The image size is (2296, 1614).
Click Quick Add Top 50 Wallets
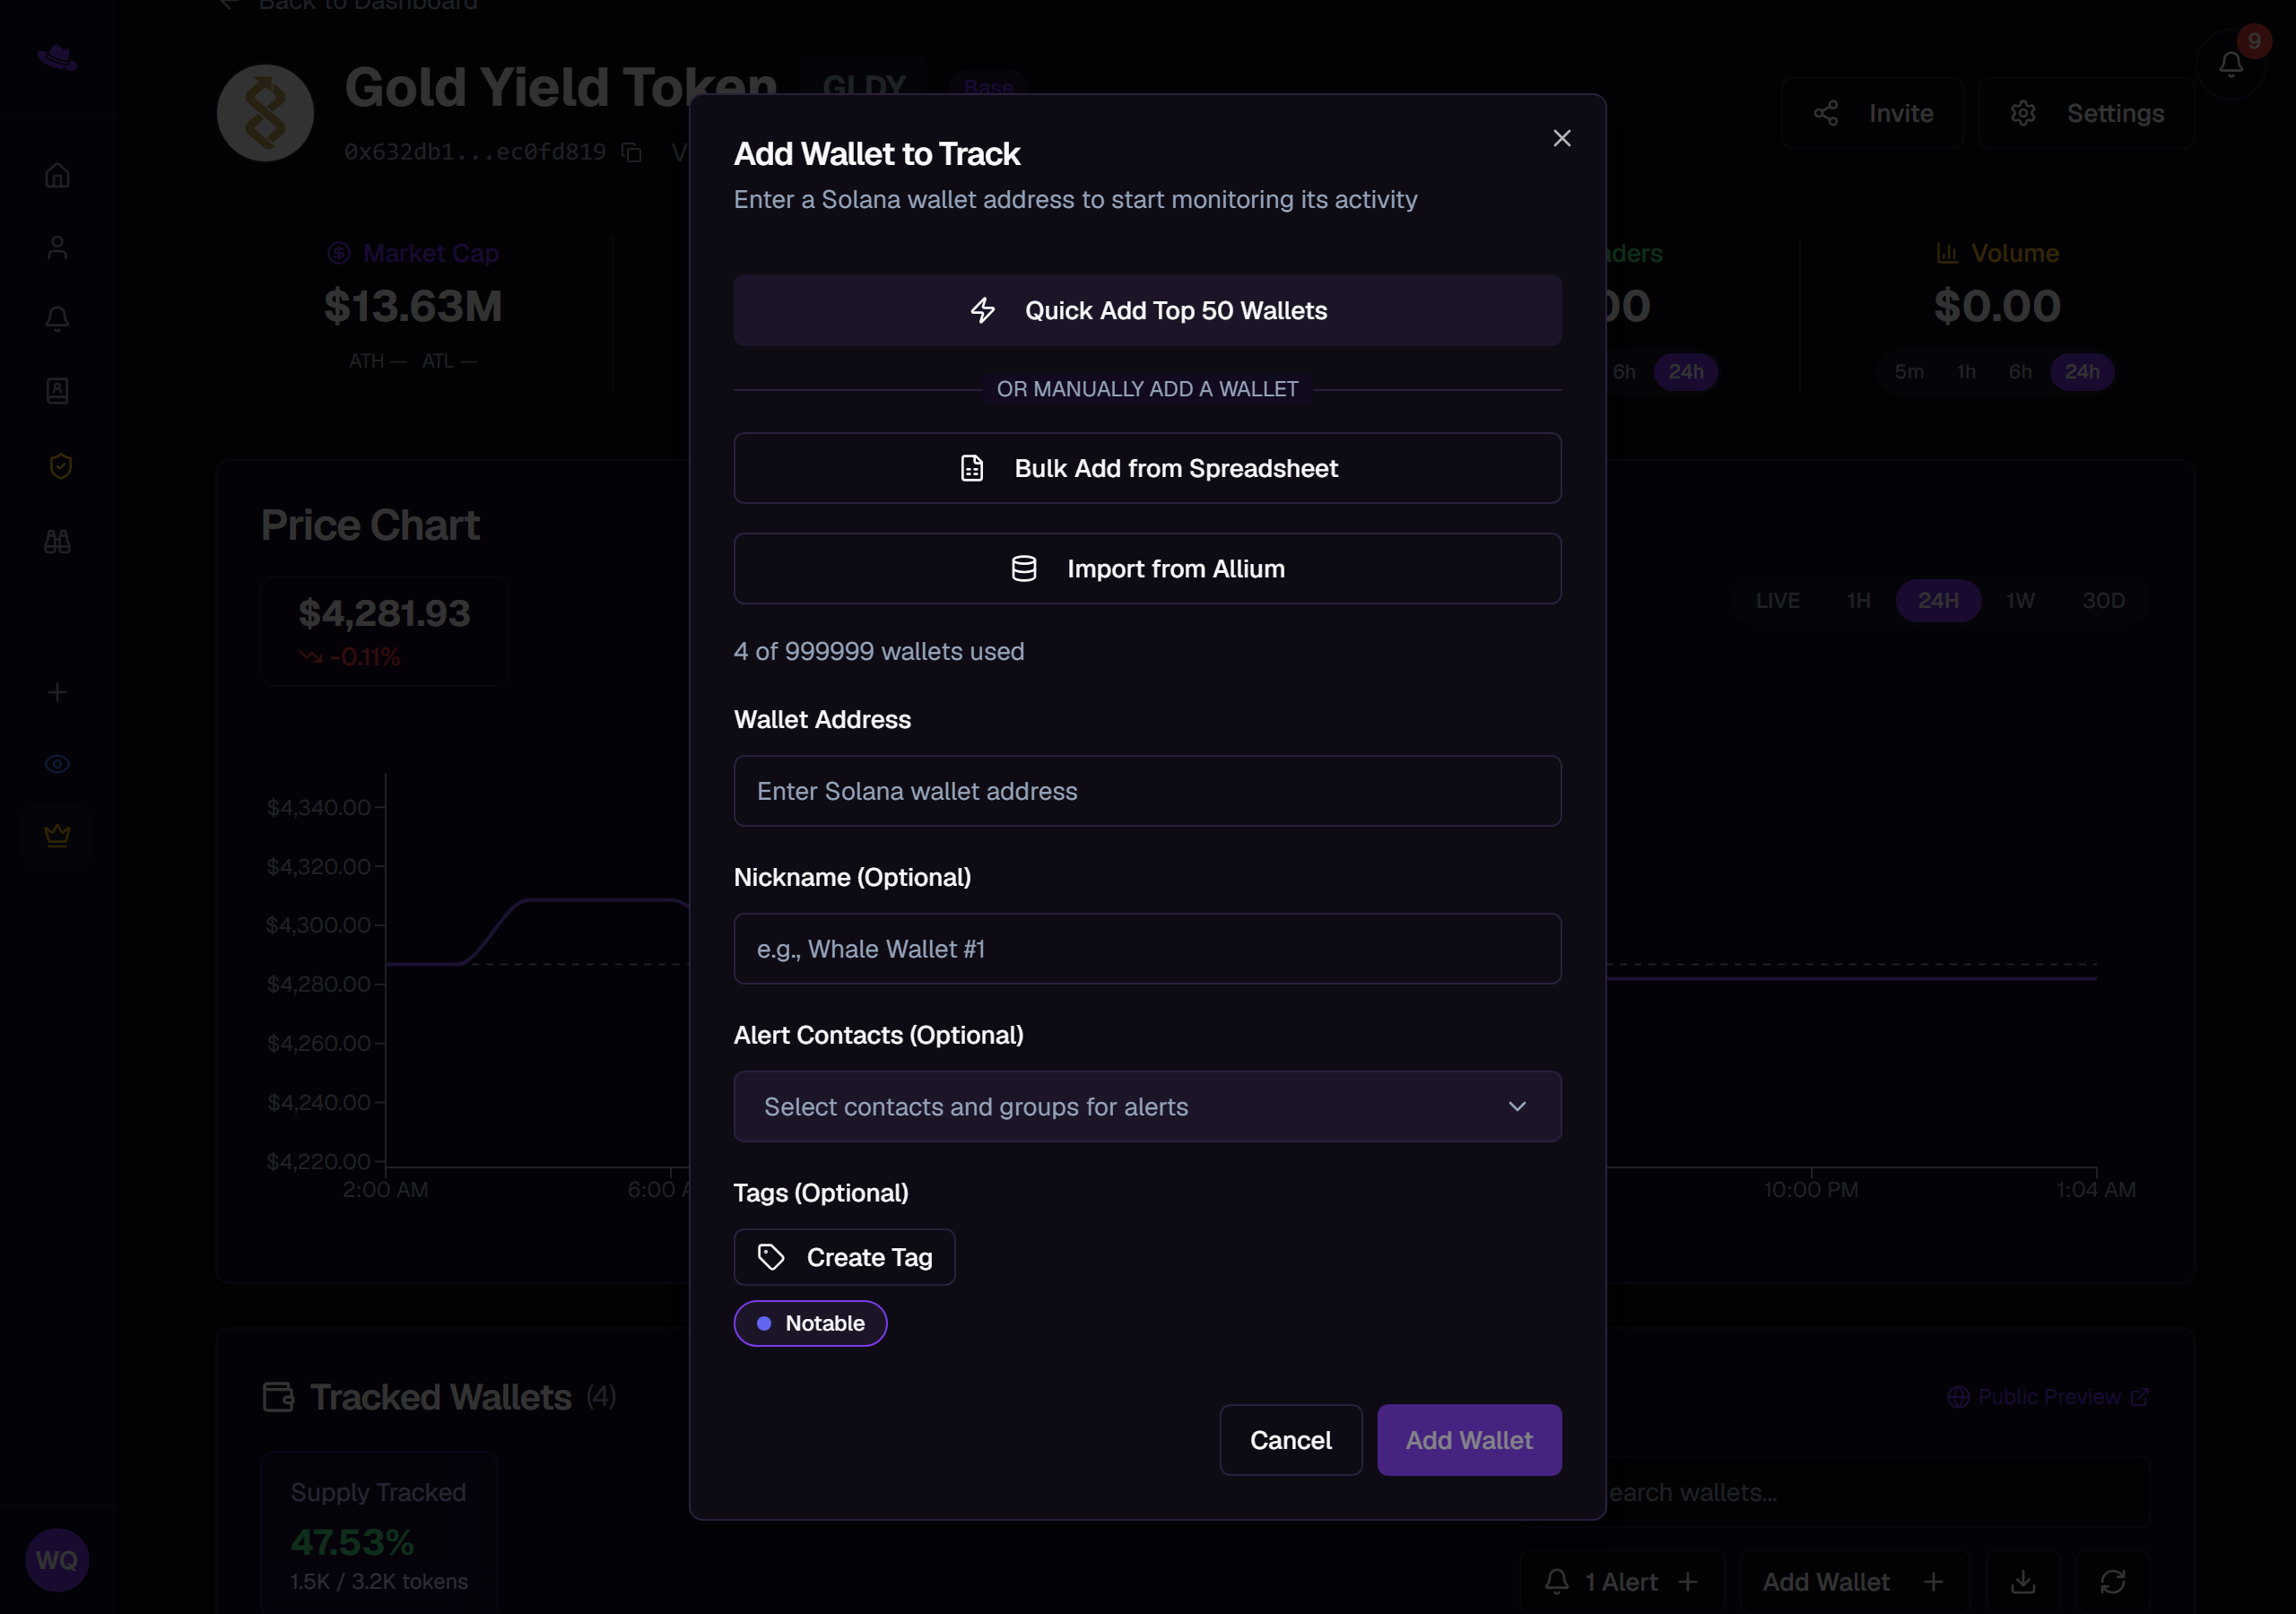coord(1147,311)
